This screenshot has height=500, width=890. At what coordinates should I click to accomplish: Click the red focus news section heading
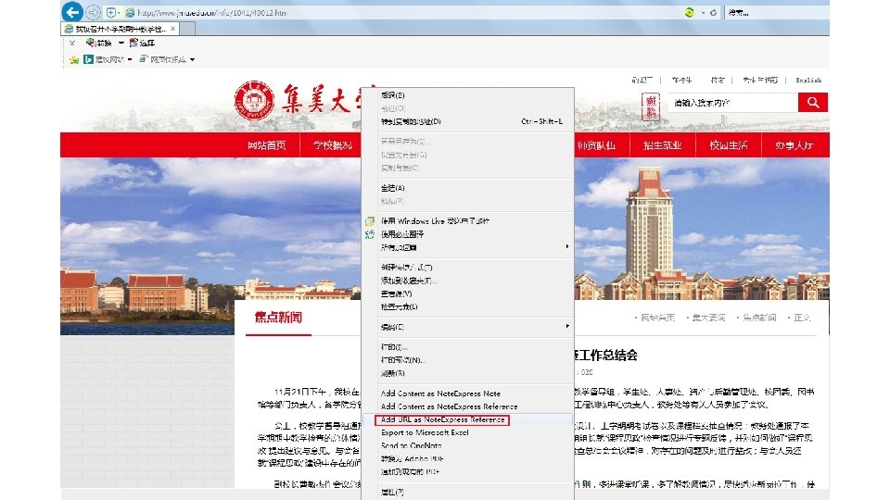coord(278,318)
